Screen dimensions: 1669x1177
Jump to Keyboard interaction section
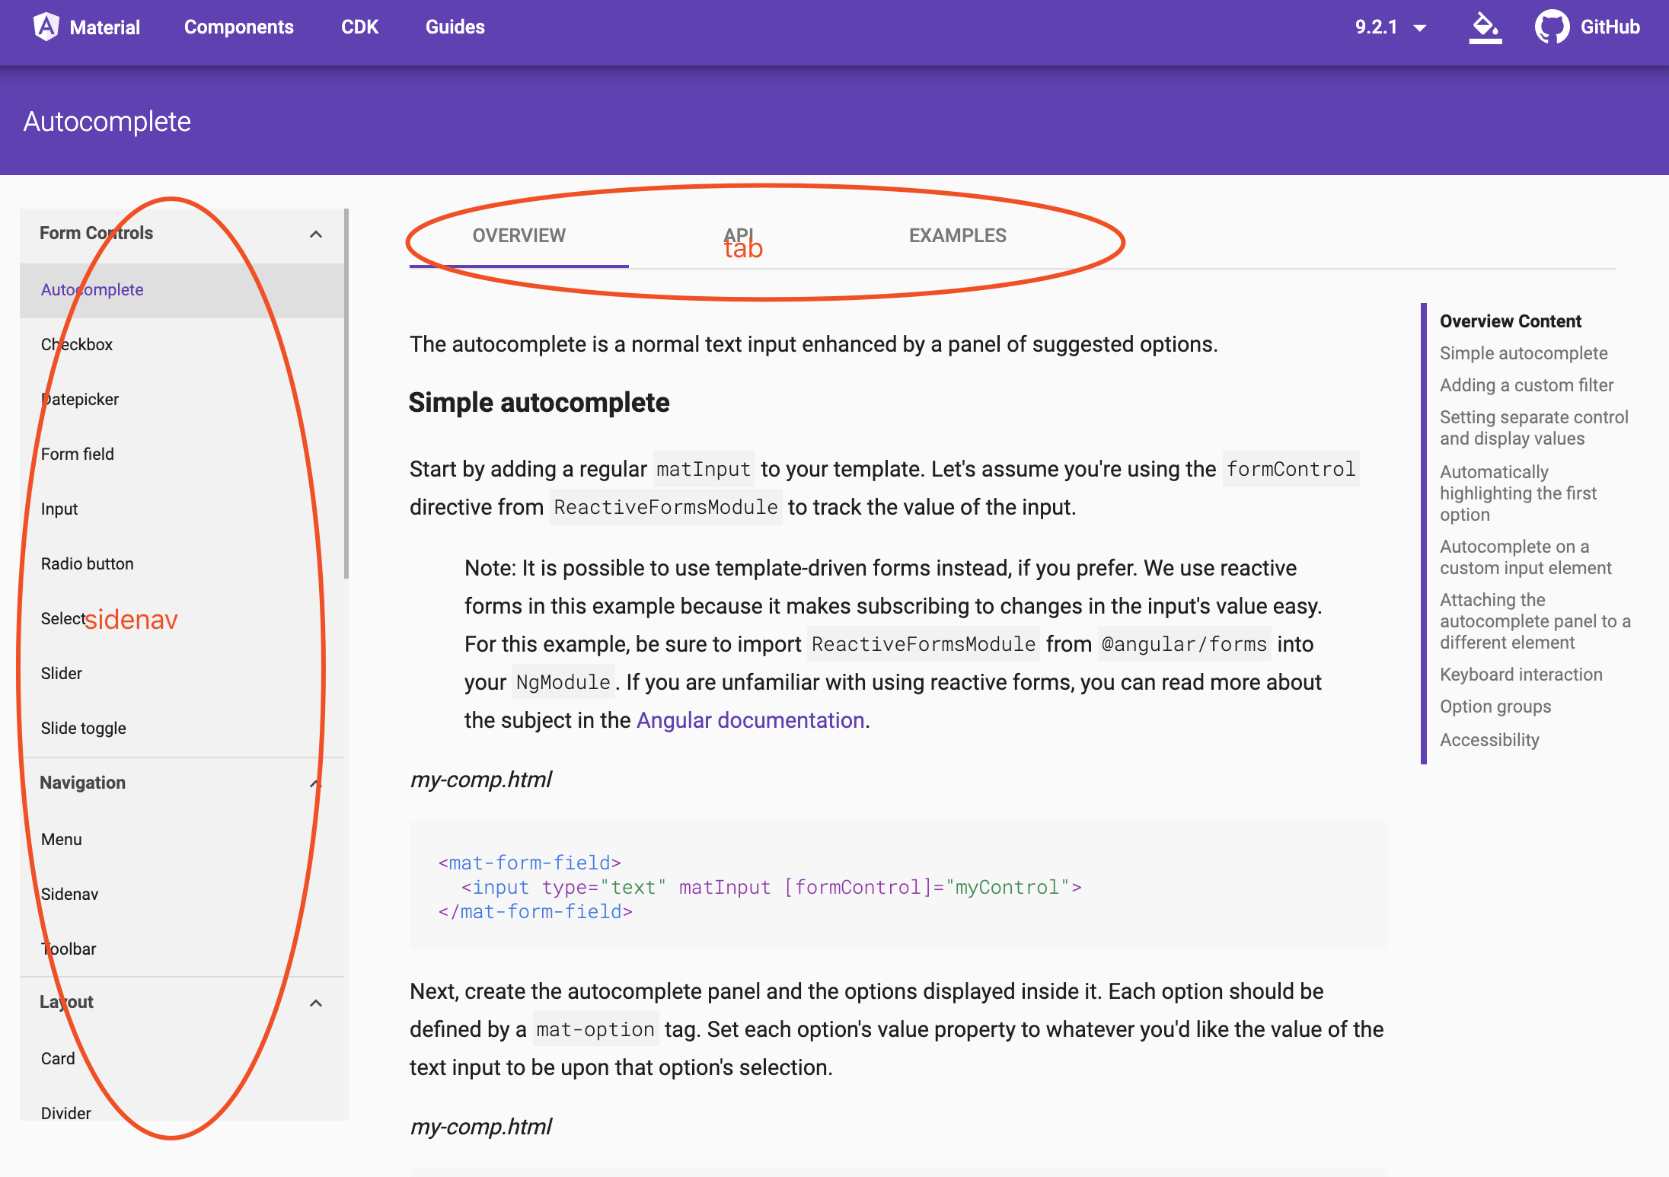pos(1521,675)
